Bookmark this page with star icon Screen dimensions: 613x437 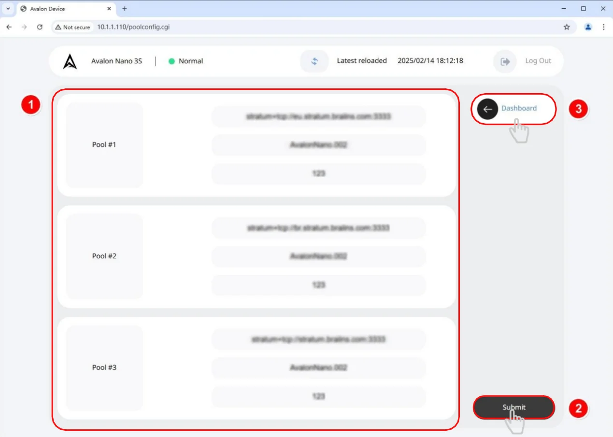(567, 27)
